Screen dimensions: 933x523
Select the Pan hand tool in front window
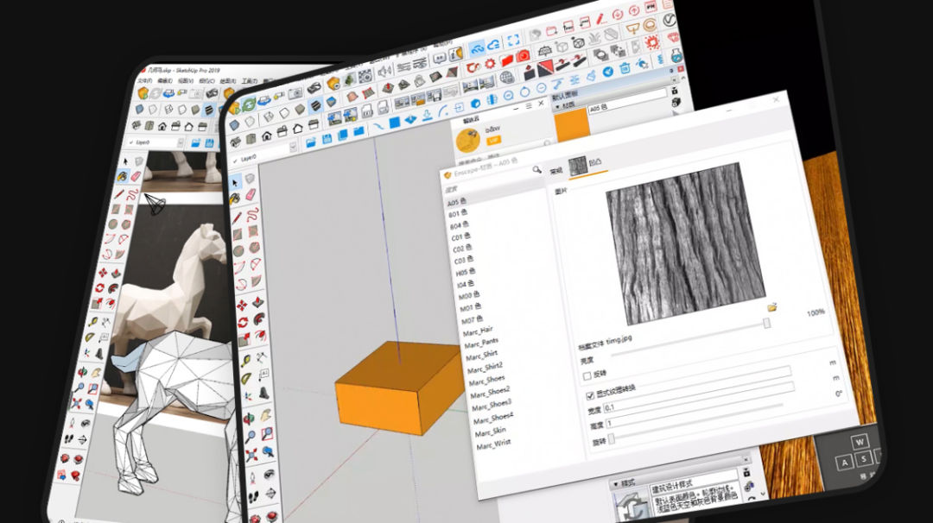[265, 414]
